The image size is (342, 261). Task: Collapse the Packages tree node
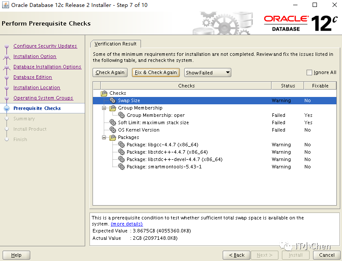coord(104,137)
